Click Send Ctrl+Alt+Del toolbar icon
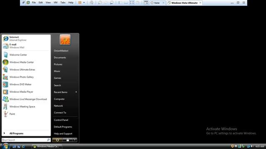This screenshot has height=149, width=266. tap(91, 2)
